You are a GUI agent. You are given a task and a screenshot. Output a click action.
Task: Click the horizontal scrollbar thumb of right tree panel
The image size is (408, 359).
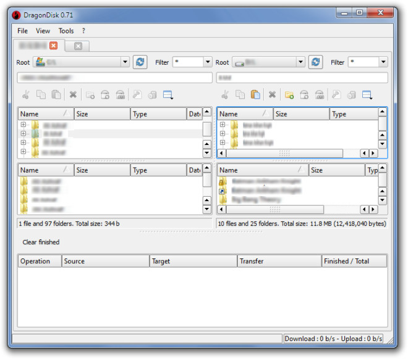click(x=284, y=153)
